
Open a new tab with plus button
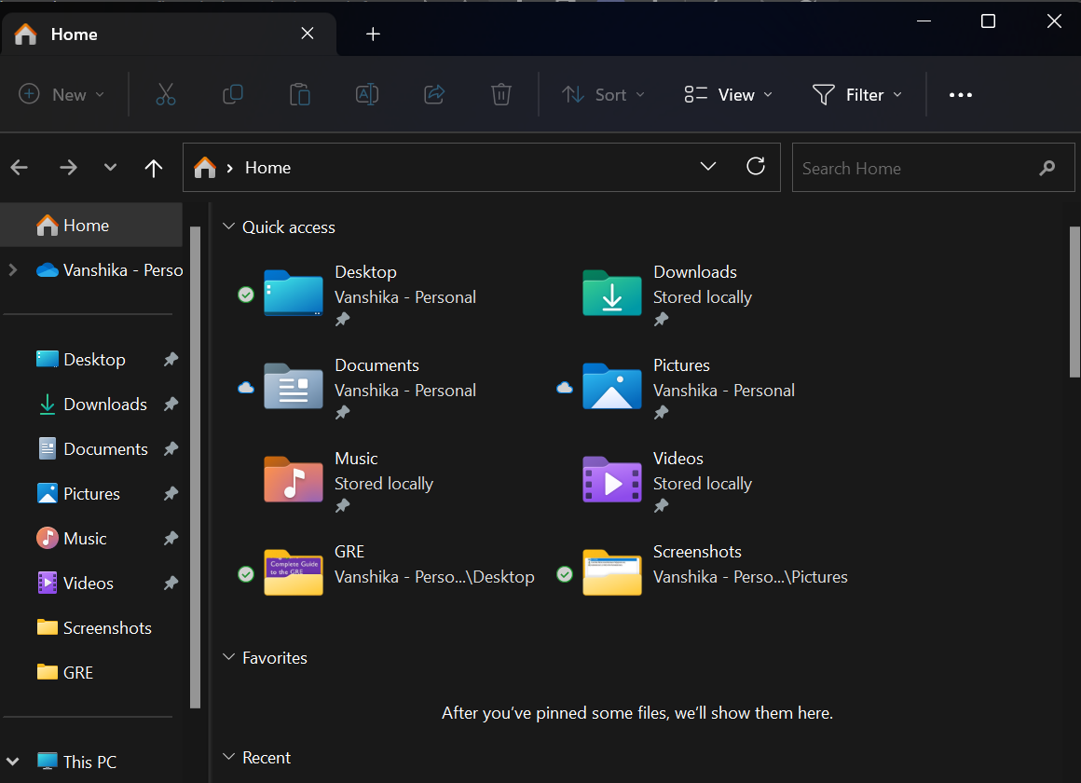tap(373, 34)
